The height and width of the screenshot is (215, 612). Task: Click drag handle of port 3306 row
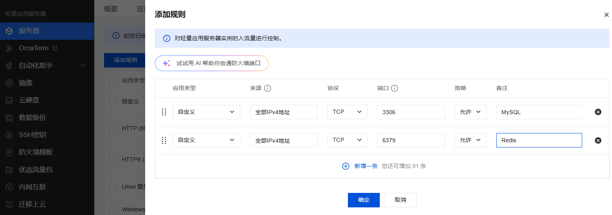(164, 112)
